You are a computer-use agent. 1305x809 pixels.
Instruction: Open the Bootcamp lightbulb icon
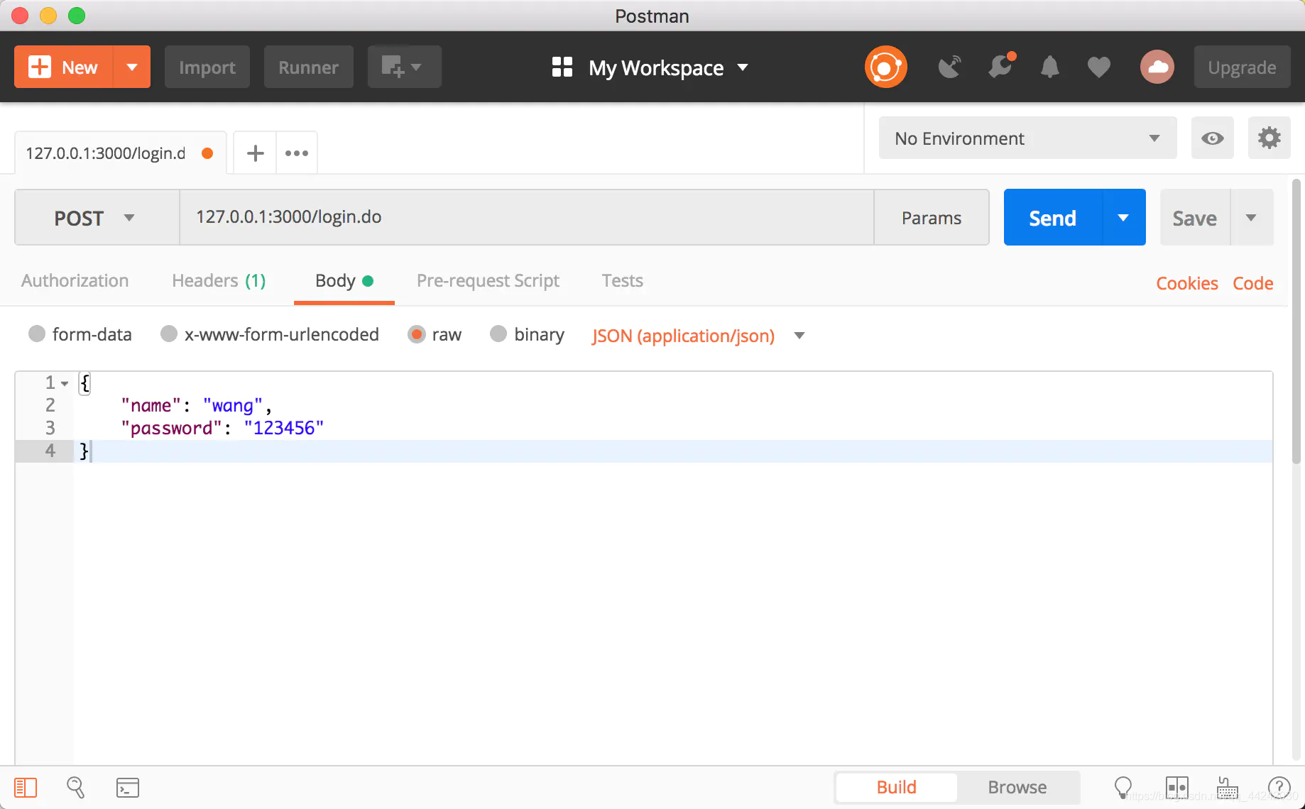click(x=1123, y=787)
